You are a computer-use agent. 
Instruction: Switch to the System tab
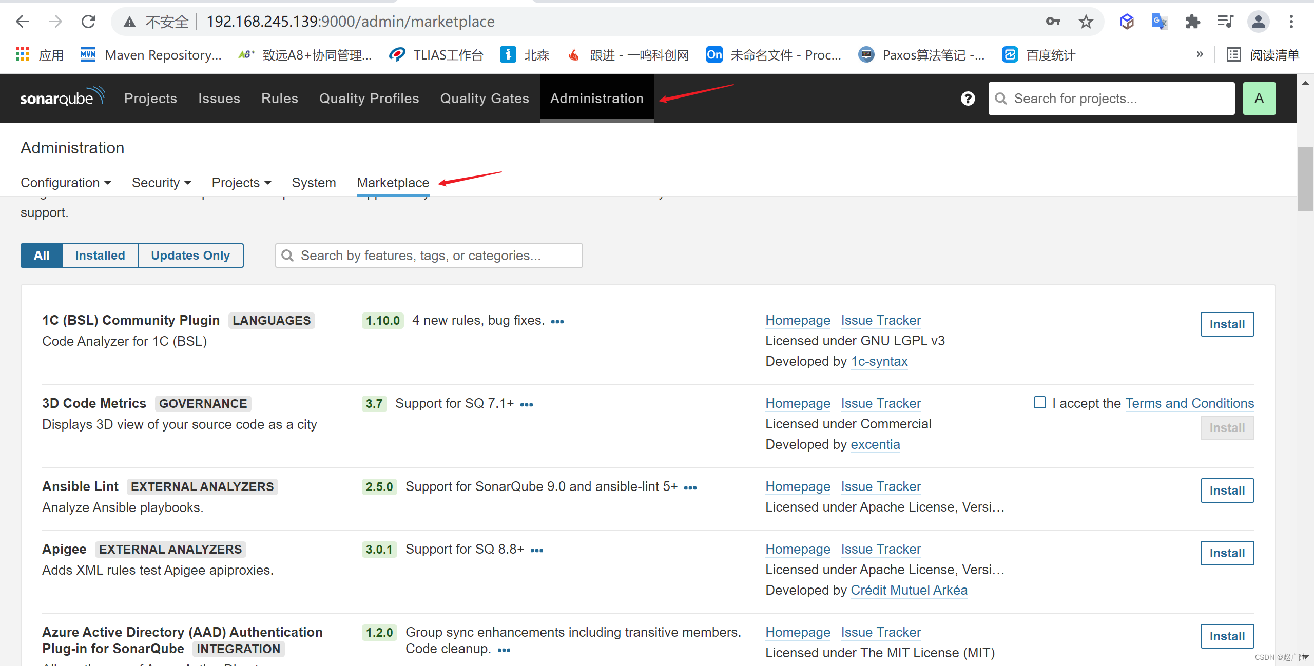click(x=314, y=183)
